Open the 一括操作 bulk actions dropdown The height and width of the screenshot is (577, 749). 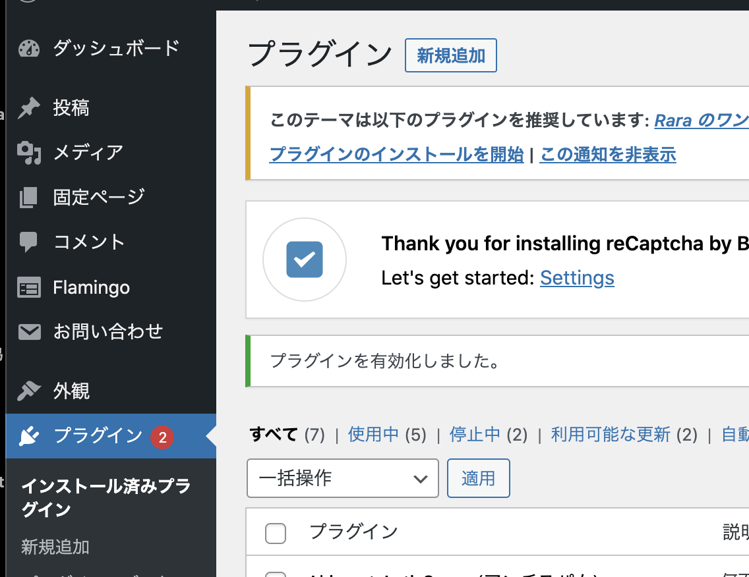click(x=342, y=478)
